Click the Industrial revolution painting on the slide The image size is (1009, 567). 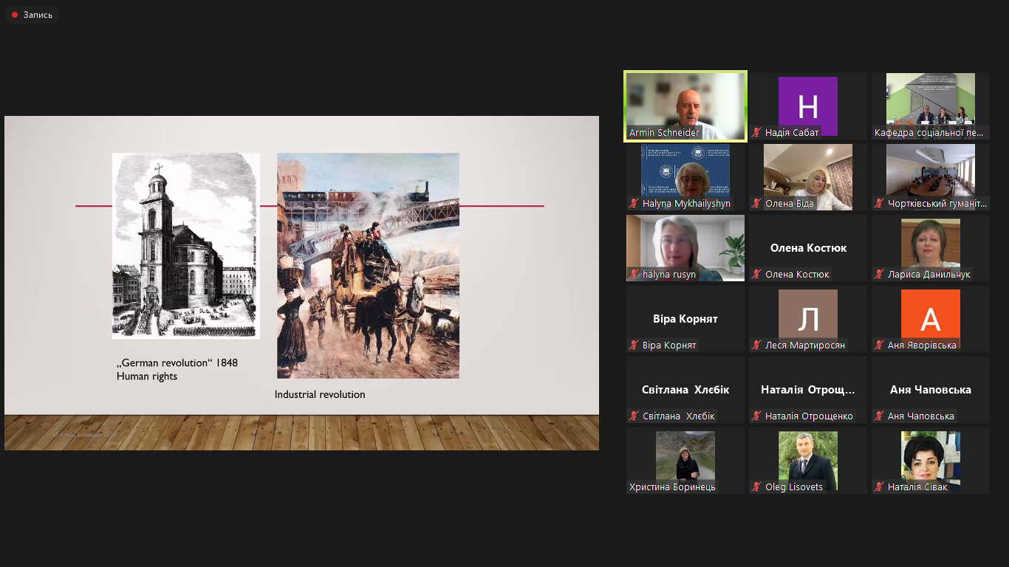pyautogui.click(x=368, y=265)
